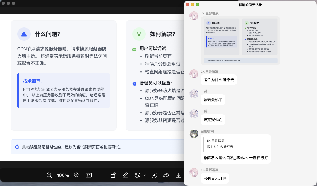Screen dimensions: 317x186
Task: Select the zoom in magnifier tool
Action: click(77, 175)
